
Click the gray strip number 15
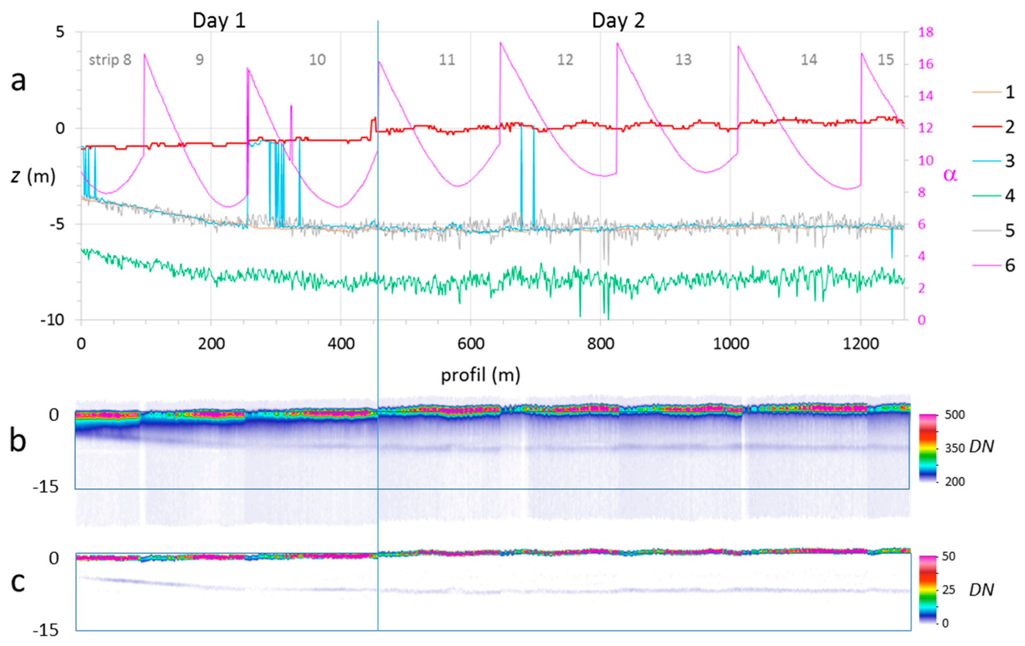(x=886, y=60)
